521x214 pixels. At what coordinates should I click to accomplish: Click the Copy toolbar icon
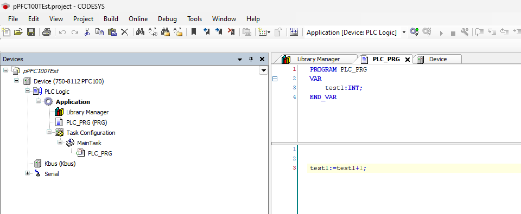pos(99,32)
